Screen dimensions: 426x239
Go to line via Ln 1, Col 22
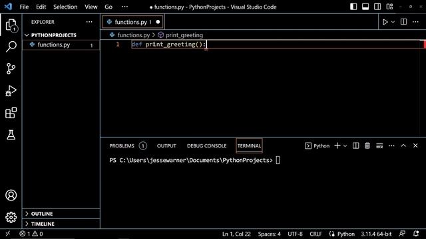click(x=236, y=234)
